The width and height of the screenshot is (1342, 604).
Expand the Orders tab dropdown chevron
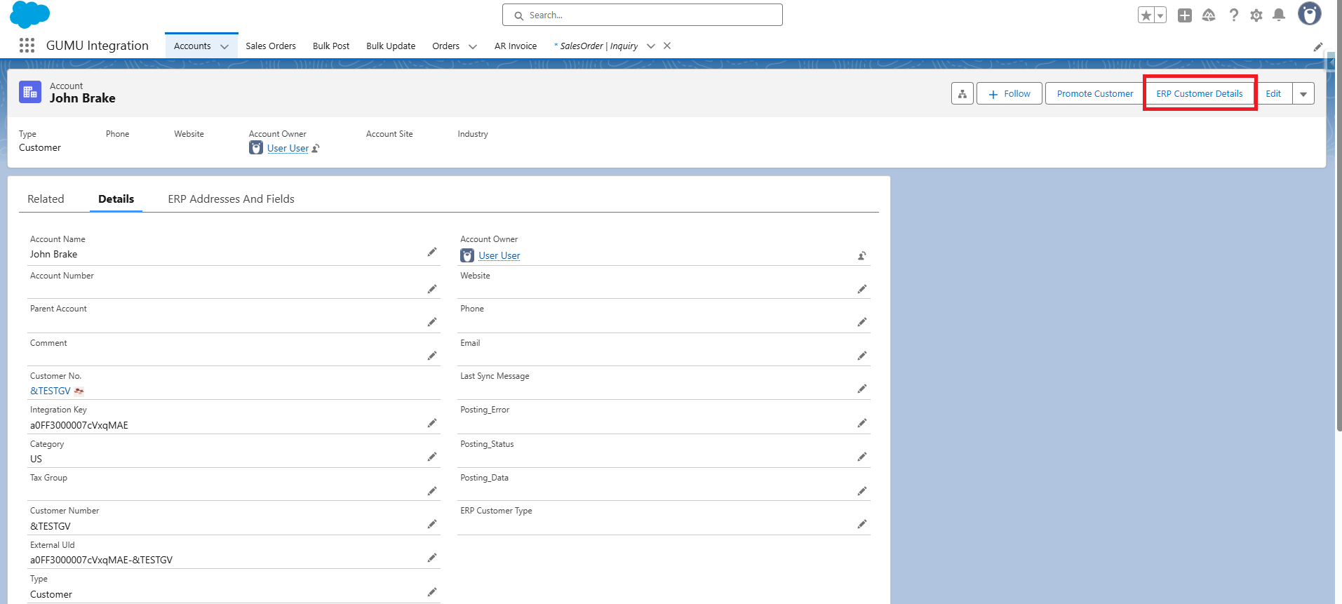coord(473,46)
